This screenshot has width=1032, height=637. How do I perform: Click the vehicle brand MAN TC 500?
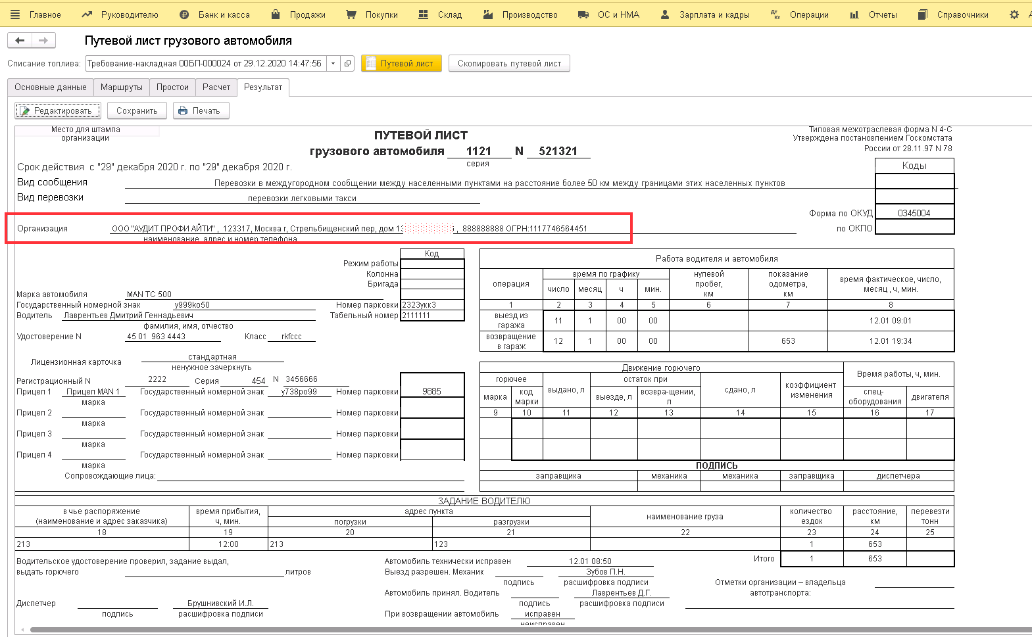click(x=149, y=295)
